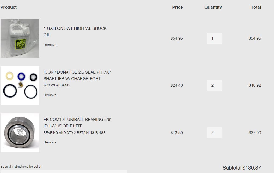Select the $27.00 bearing total
The image size is (274, 173).
coord(255,133)
